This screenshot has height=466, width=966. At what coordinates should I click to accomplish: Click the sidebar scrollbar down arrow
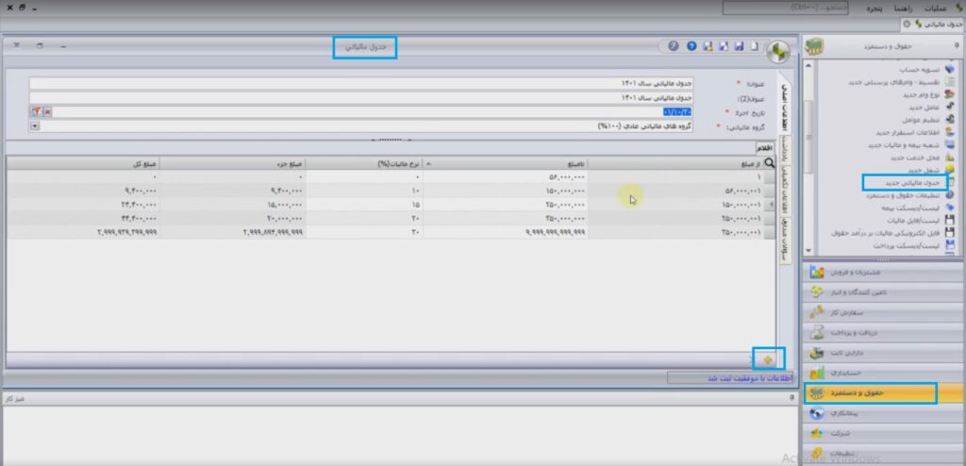coord(809,252)
